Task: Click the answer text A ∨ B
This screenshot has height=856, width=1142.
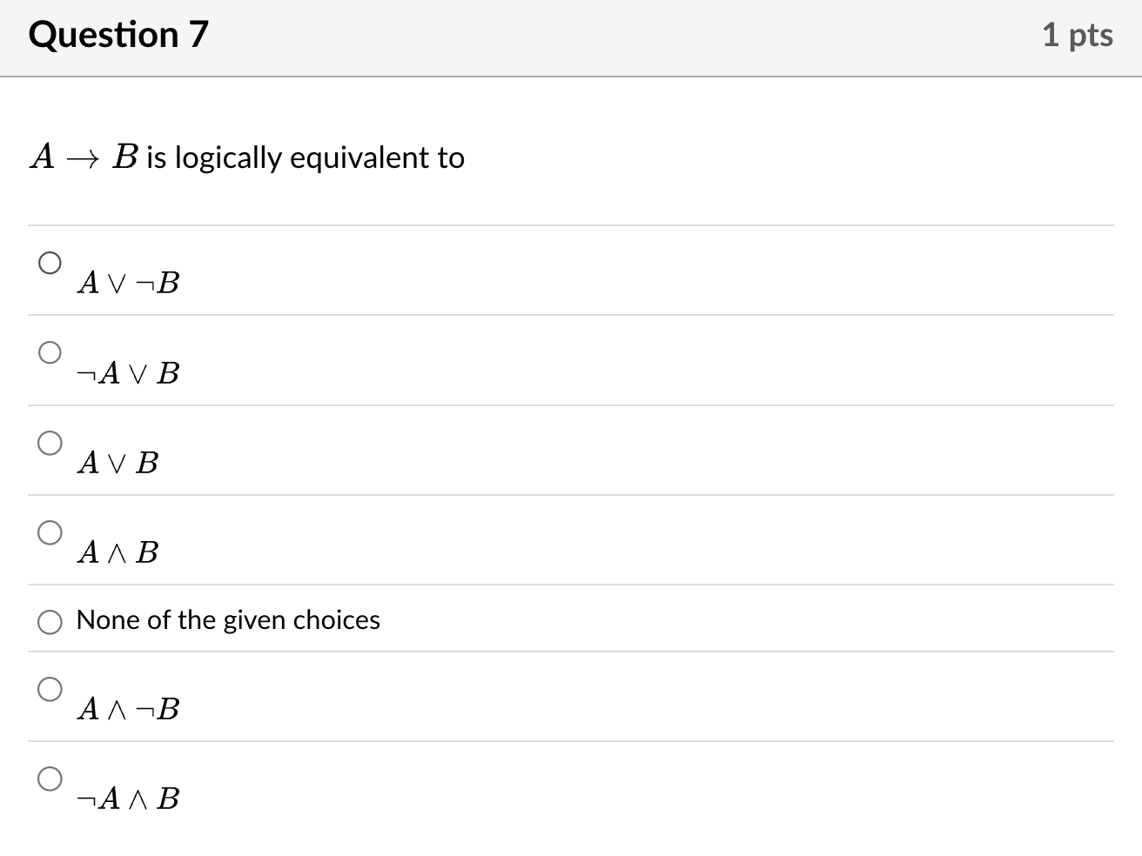Action: tap(118, 462)
